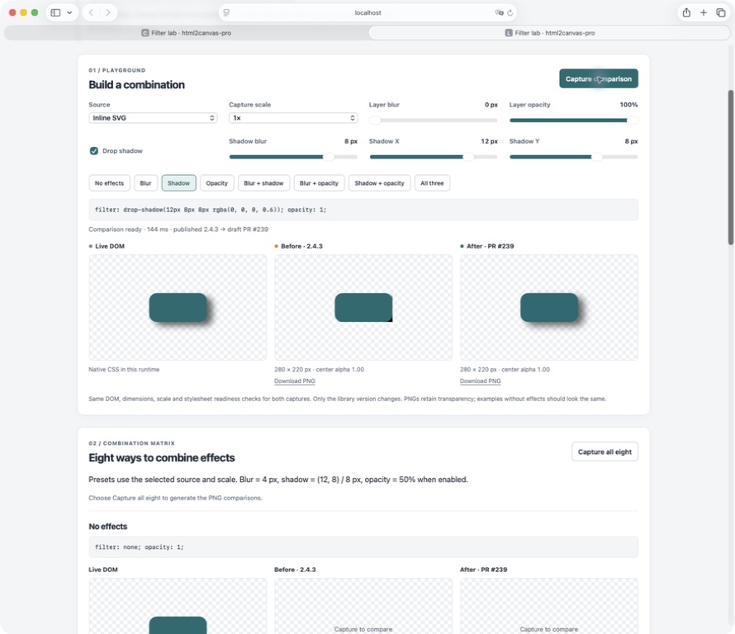Adjust the Shadow blur slider
The height and width of the screenshot is (634, 735).
point(293,157)
